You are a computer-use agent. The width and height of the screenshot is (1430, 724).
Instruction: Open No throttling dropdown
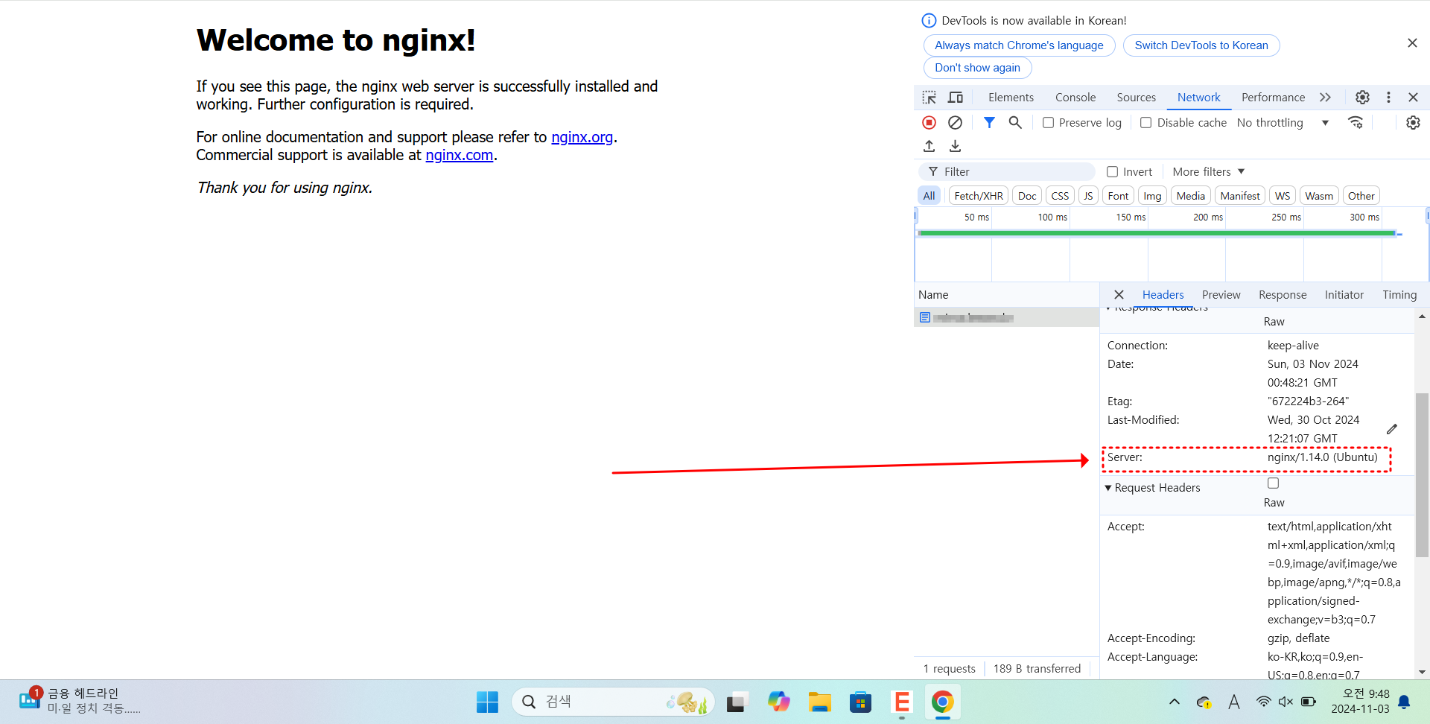tap(1283, 123)
